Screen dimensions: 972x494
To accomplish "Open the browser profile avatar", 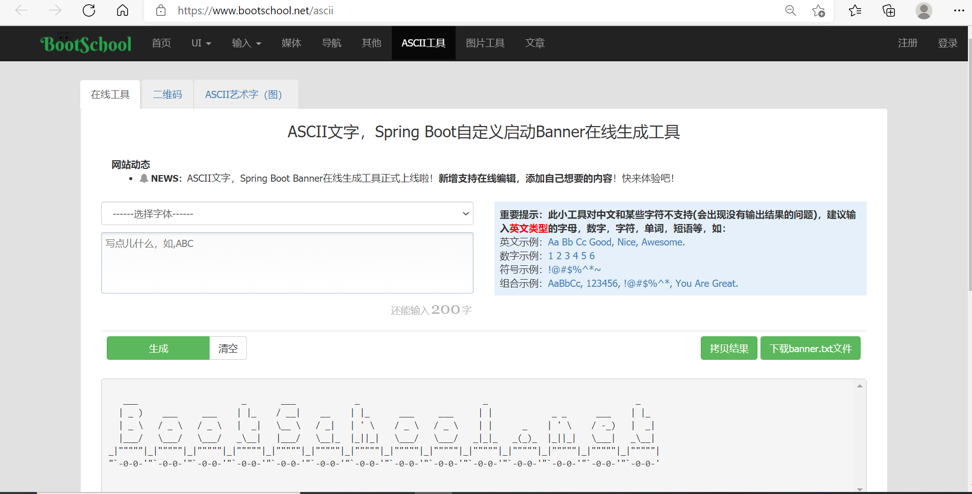I will [924, 11].
